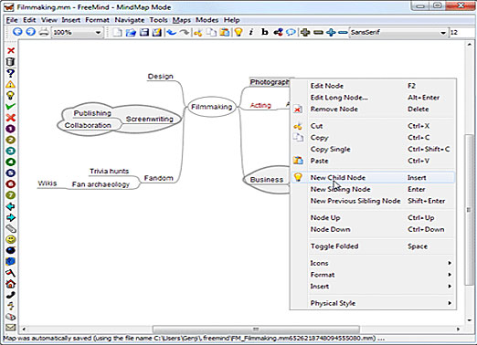The image size is (477, 345).
Task: Add the priority 1 numbered icon
Action: (x=11, y=129)
